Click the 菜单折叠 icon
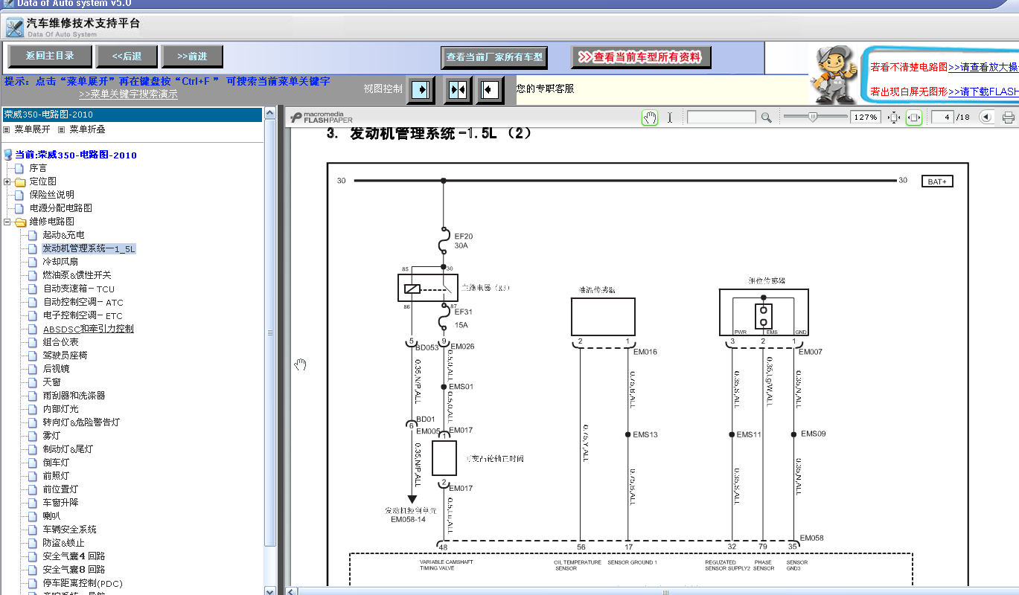The image size is (1019, 595). 62,129
